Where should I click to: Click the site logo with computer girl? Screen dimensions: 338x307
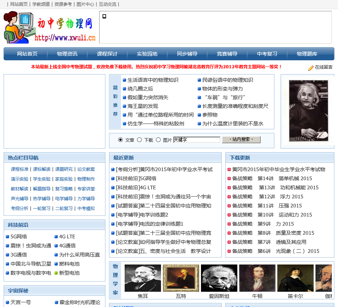pos(50,27)
